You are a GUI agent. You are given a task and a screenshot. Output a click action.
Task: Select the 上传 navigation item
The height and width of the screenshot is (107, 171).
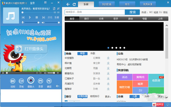pyautogui.click(x=160, y=19)
